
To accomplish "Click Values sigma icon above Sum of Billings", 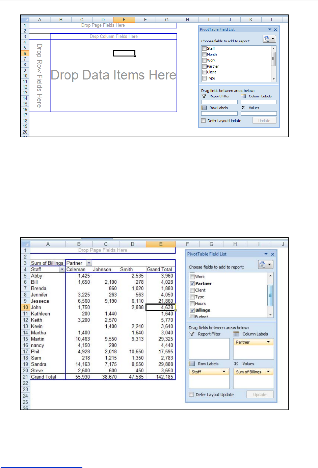I will coord(236,364).
